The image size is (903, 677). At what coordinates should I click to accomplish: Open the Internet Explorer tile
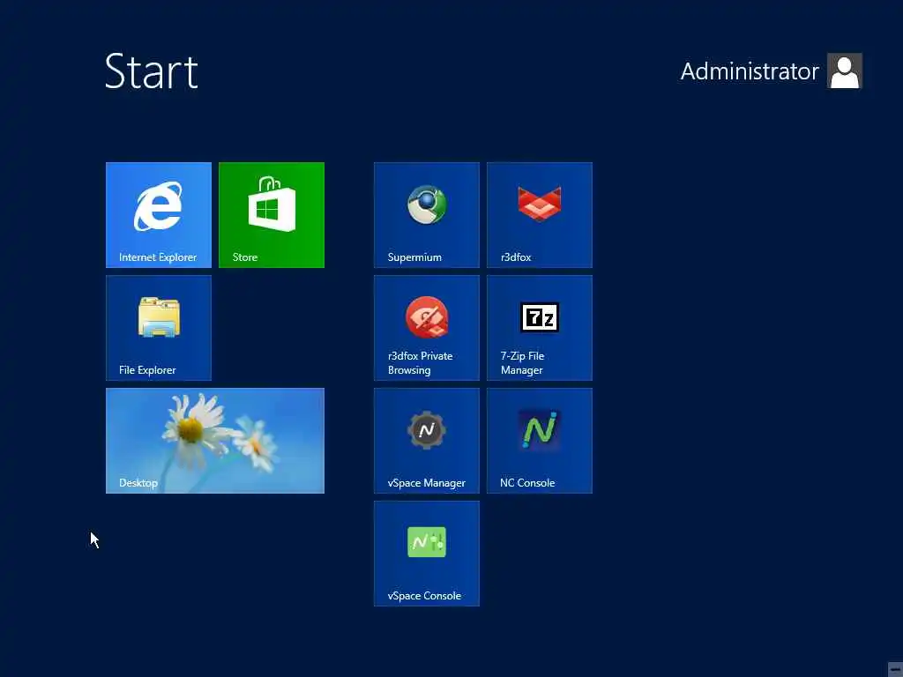click(x=159, y=215)
